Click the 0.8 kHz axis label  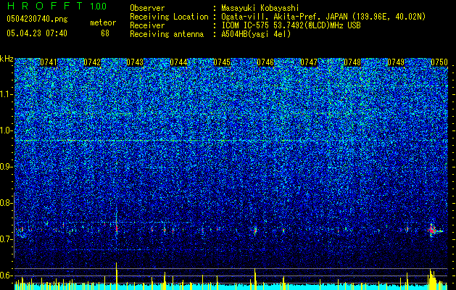[7, 203]
